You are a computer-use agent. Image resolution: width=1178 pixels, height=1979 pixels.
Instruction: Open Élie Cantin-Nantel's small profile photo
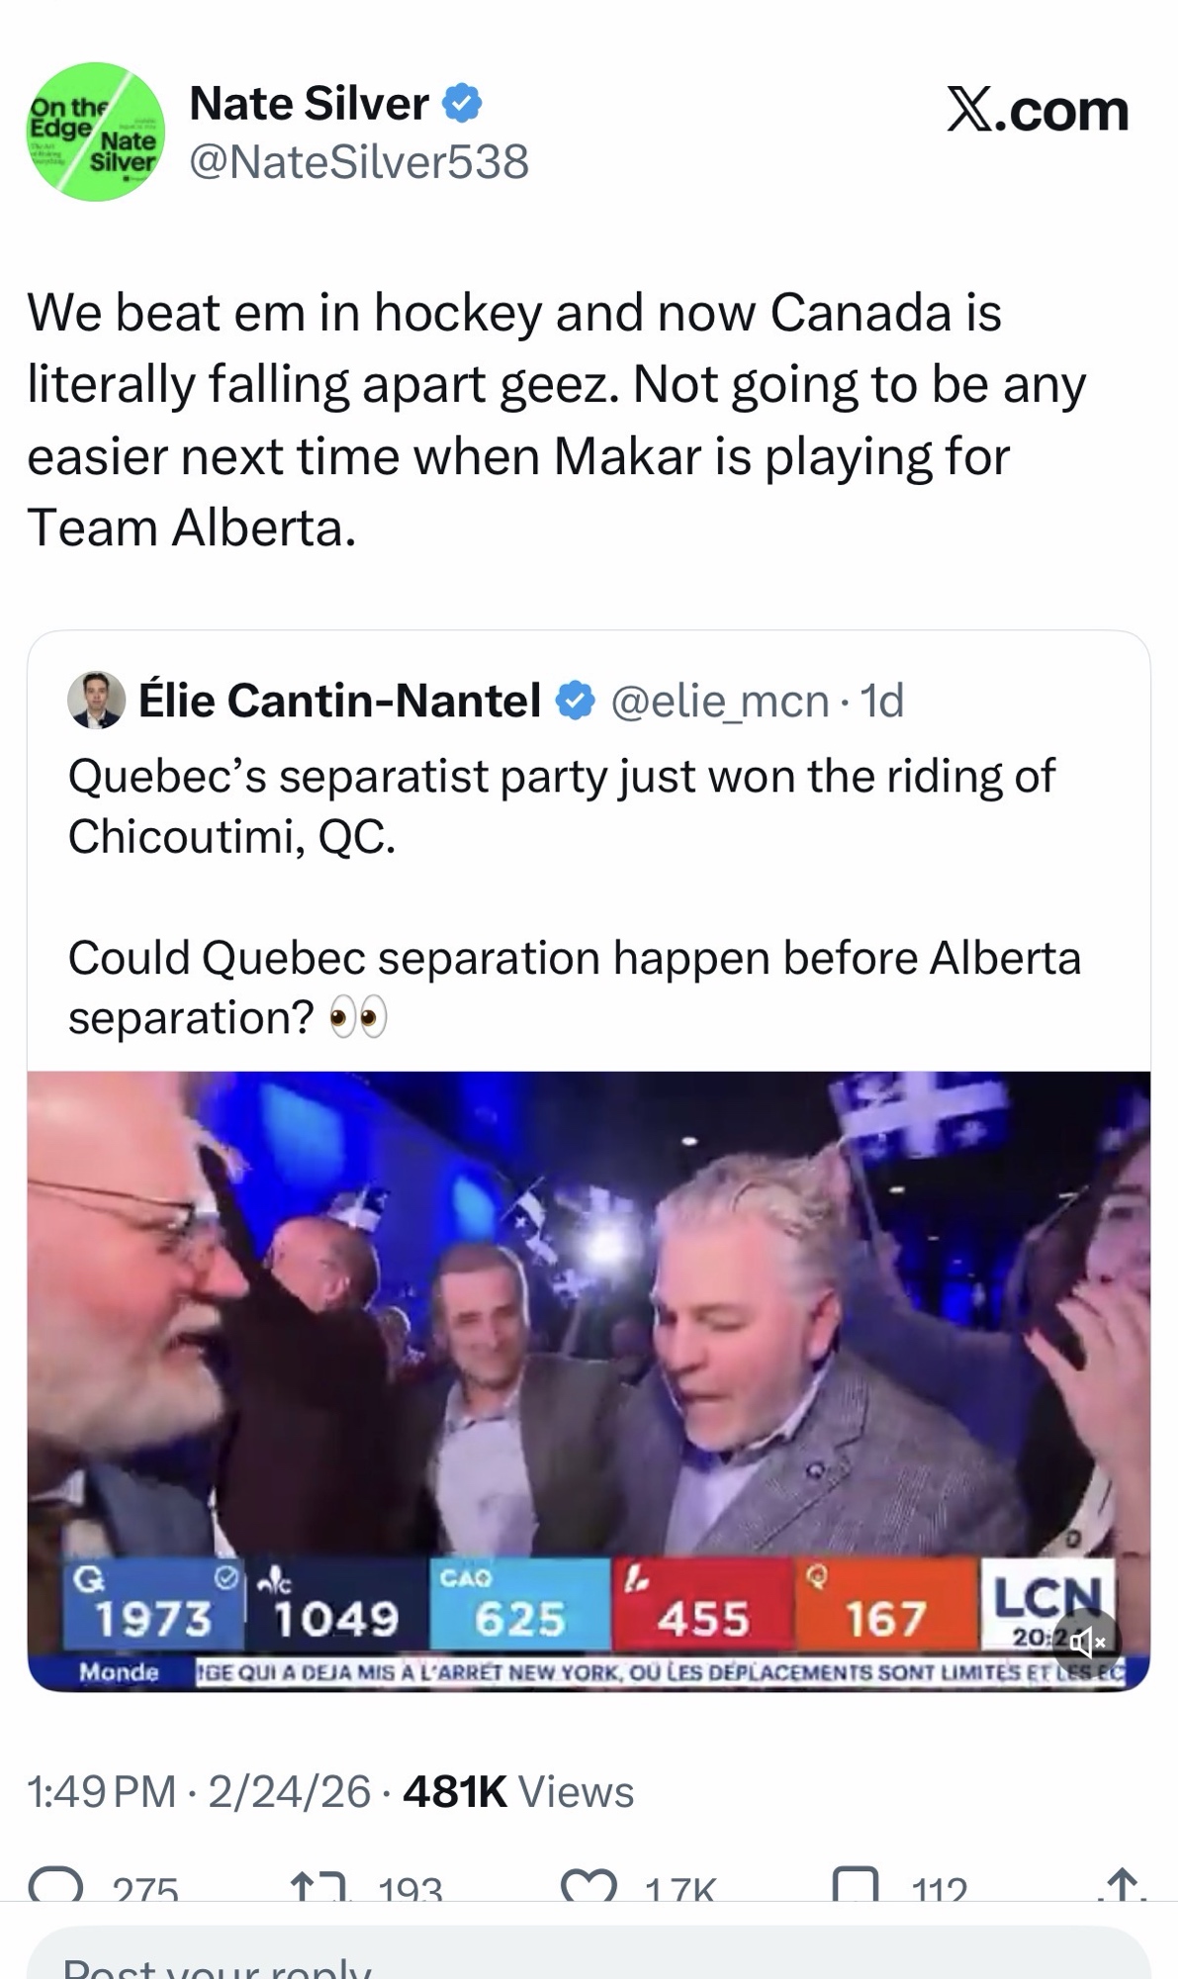coord(96,701)
